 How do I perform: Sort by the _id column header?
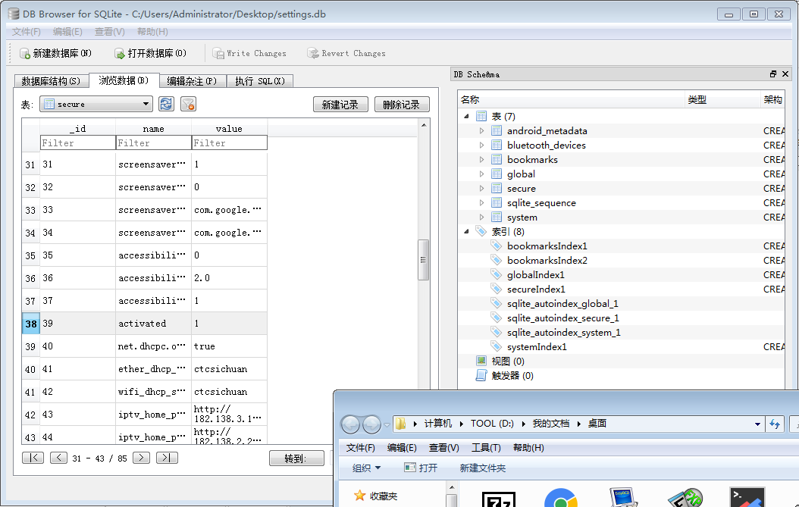78,128
